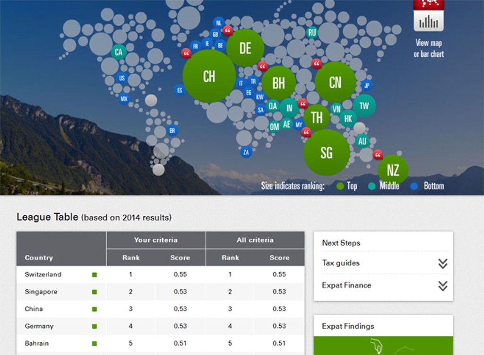Click the CA Canada bubble
Screen dimensions: 484x355
pyautogui.click(x=119, y=52)
